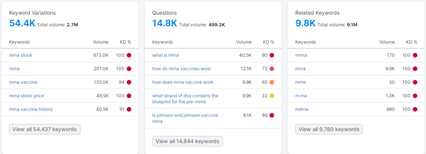Click the 'mnra' related keyword

click(300, 69)
